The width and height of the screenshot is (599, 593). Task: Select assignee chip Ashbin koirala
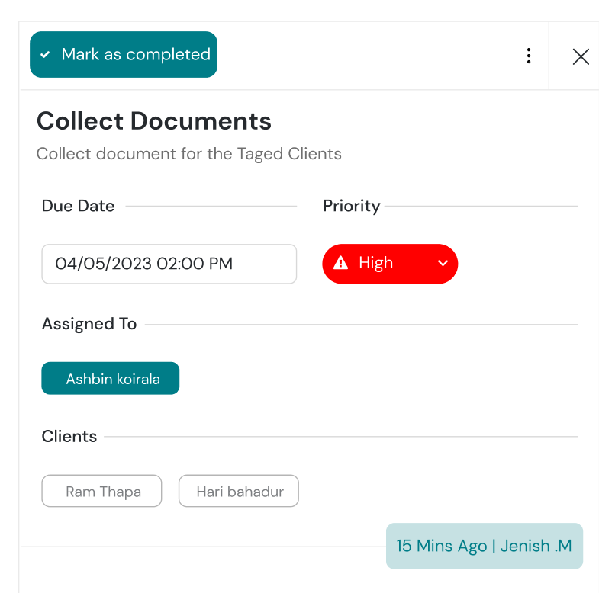(111, 378)
